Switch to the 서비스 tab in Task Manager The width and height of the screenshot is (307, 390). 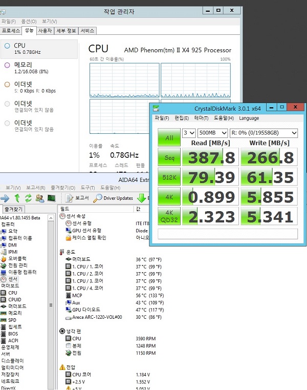(87, 31)
